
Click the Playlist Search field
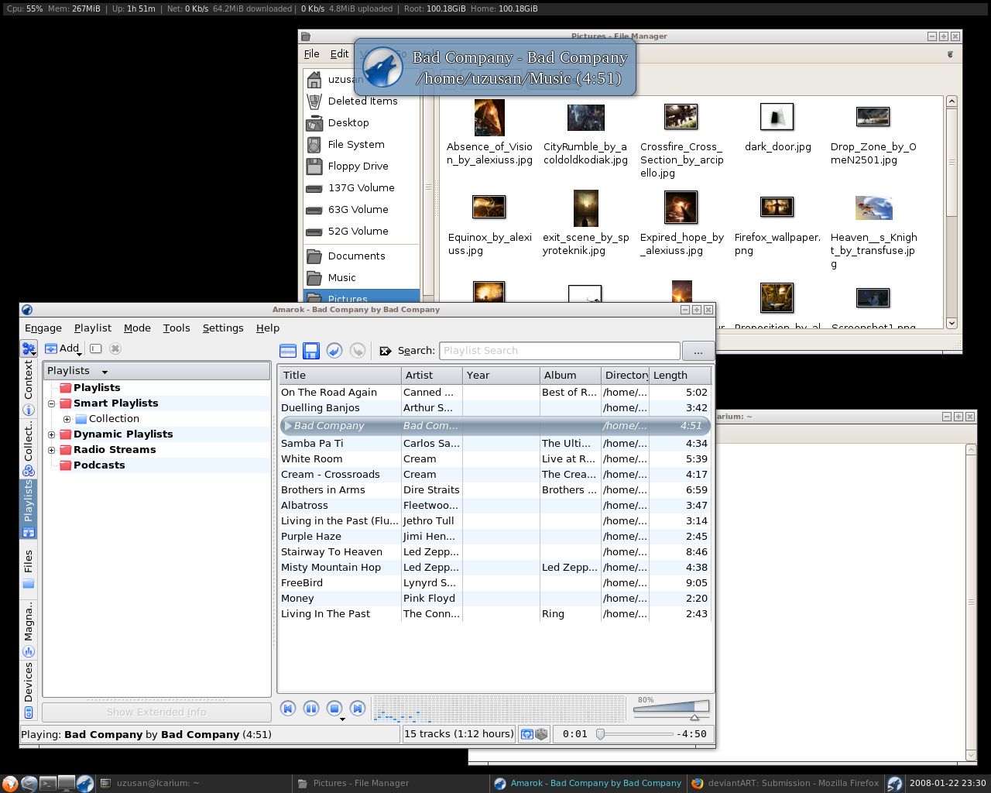click(x=560, y=351)
